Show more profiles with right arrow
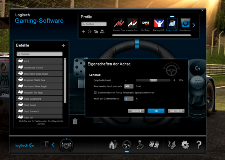 [x=194, y=25]
